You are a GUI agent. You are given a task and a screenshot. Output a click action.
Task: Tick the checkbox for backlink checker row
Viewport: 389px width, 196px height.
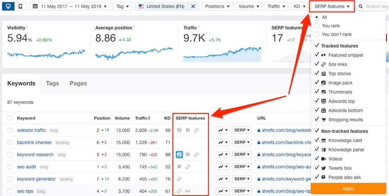10,142
